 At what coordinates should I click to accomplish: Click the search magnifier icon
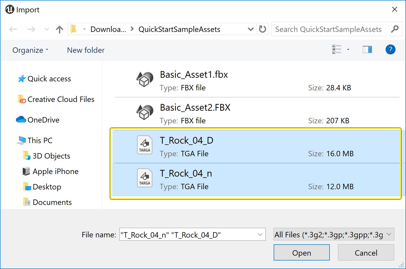click(395, 29)
